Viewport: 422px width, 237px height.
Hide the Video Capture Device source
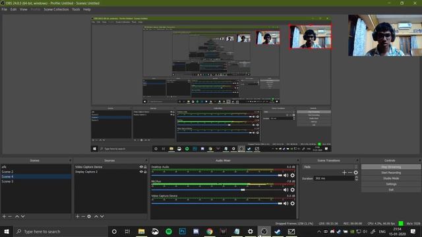point(141,167)
